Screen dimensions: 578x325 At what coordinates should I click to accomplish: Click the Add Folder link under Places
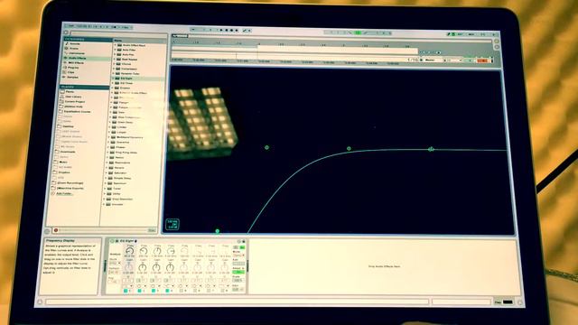coord(64,193)
